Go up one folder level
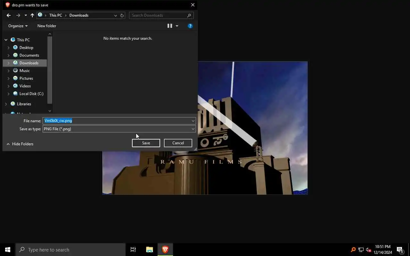The height and width of the screenshot is (256, 410). point(32,15)
